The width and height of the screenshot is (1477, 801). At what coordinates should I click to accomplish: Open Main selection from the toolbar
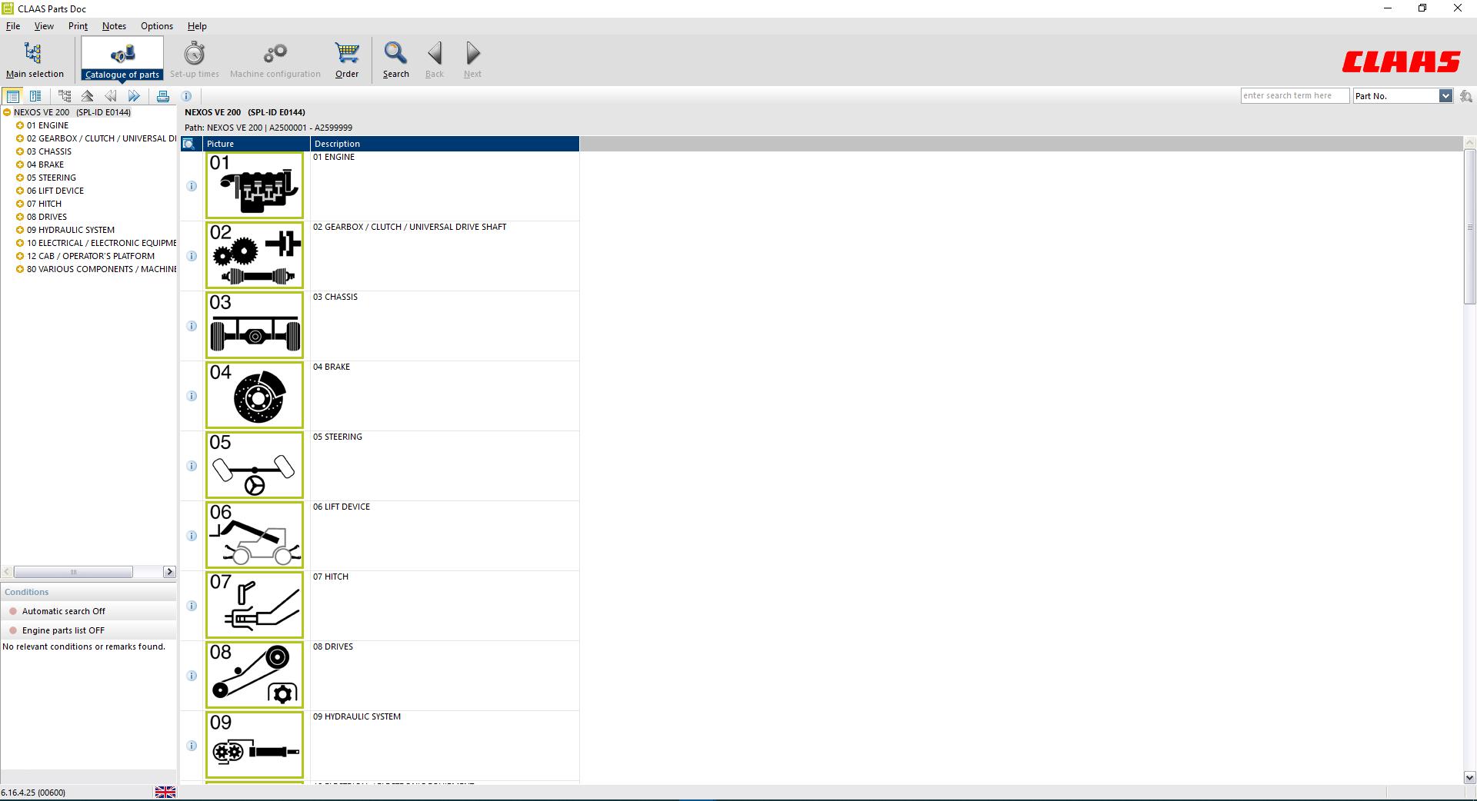tap(35, 60)
